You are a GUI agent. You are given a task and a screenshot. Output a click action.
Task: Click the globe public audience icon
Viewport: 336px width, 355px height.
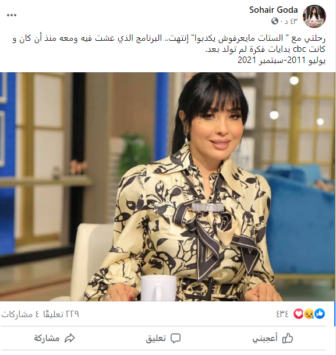click(x=274, y=22)
